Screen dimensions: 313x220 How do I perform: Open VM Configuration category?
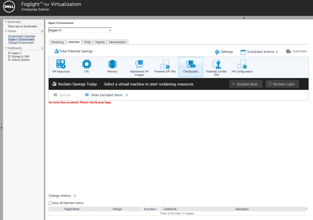pos(242,67)
